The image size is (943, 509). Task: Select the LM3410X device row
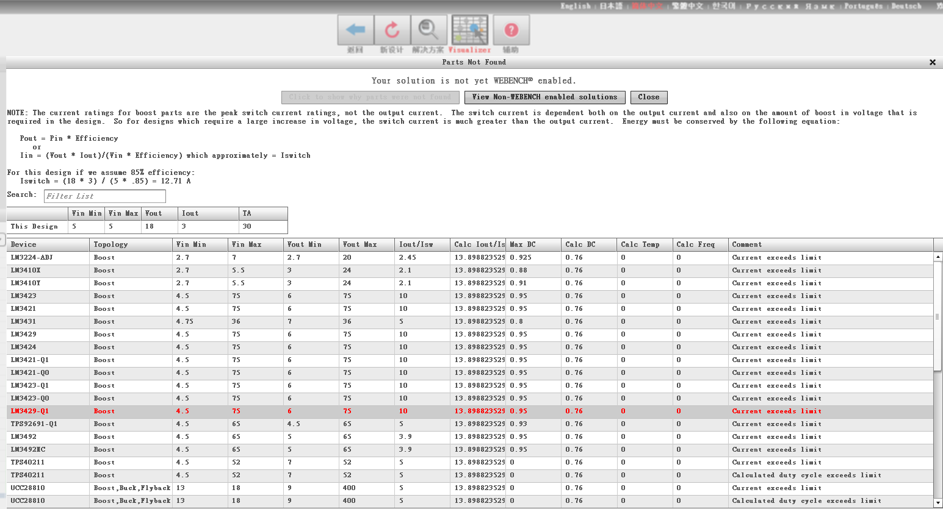pyautogui.click(x=470, y=271)
